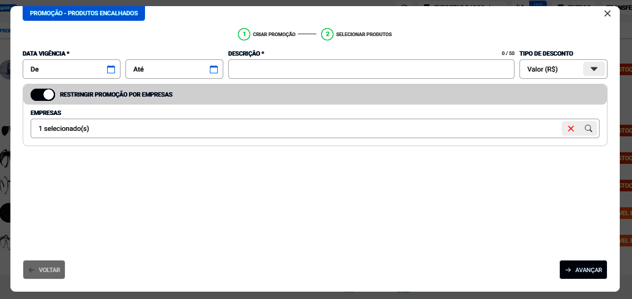Close the promotion dialog with the X
Image resolution: width=632 pixels, height=299 pixels.
point(608,13)
